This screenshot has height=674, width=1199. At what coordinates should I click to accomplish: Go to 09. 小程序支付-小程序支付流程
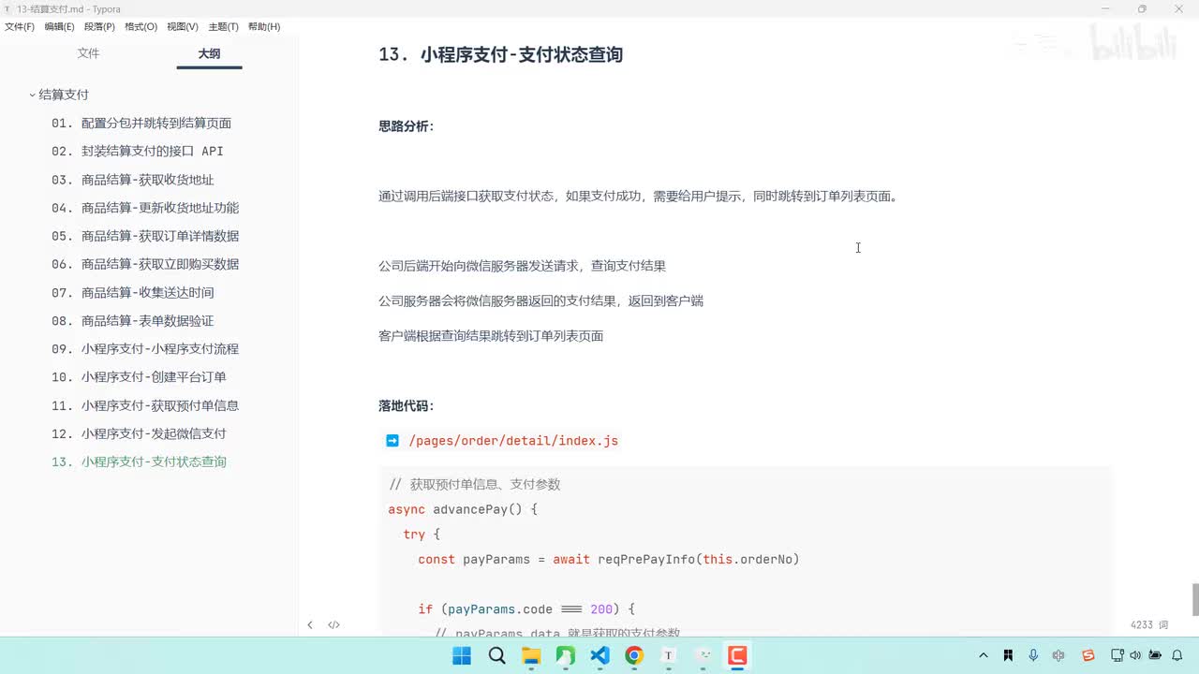tap(145, 348)
